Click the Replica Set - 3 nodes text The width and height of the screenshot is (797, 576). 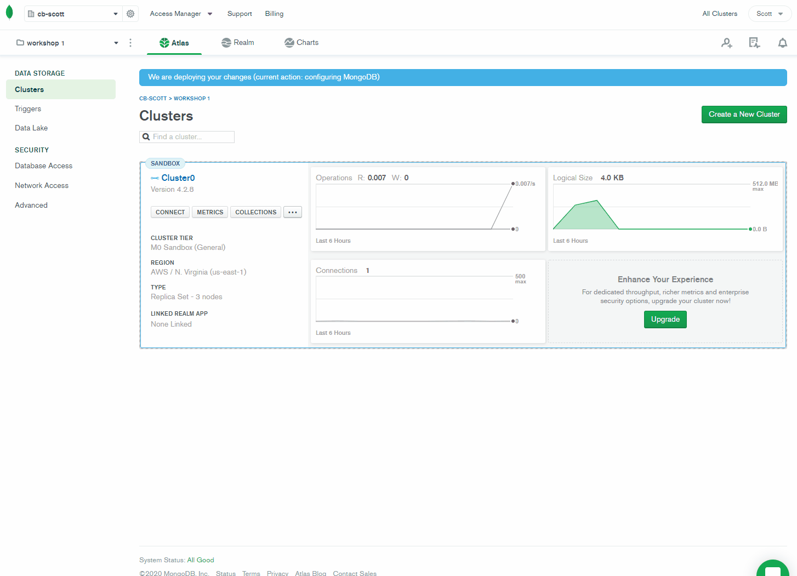point(186,297)
